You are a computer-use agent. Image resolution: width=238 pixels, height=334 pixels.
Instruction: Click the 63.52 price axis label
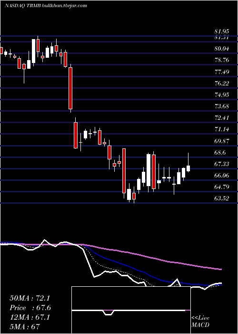222,198
